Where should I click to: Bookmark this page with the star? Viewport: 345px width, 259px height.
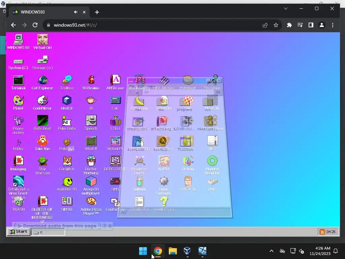(276, 25)
